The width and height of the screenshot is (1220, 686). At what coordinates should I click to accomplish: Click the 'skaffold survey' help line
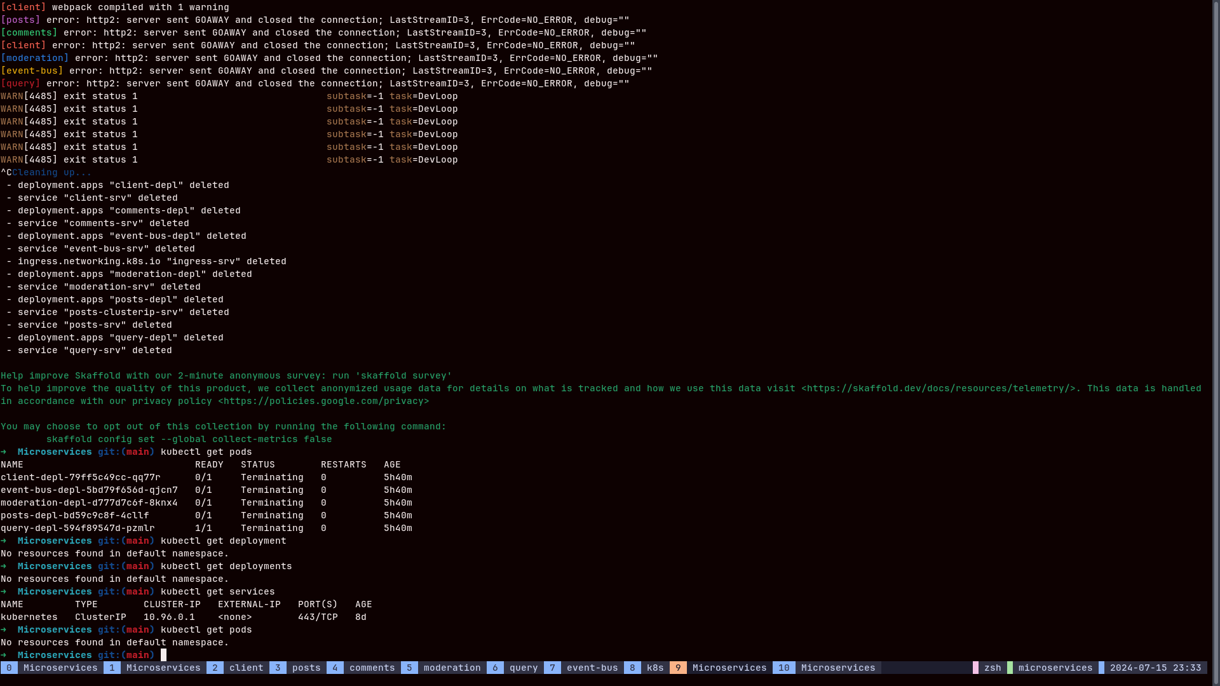pyautogui.click(x=226, y=375)
